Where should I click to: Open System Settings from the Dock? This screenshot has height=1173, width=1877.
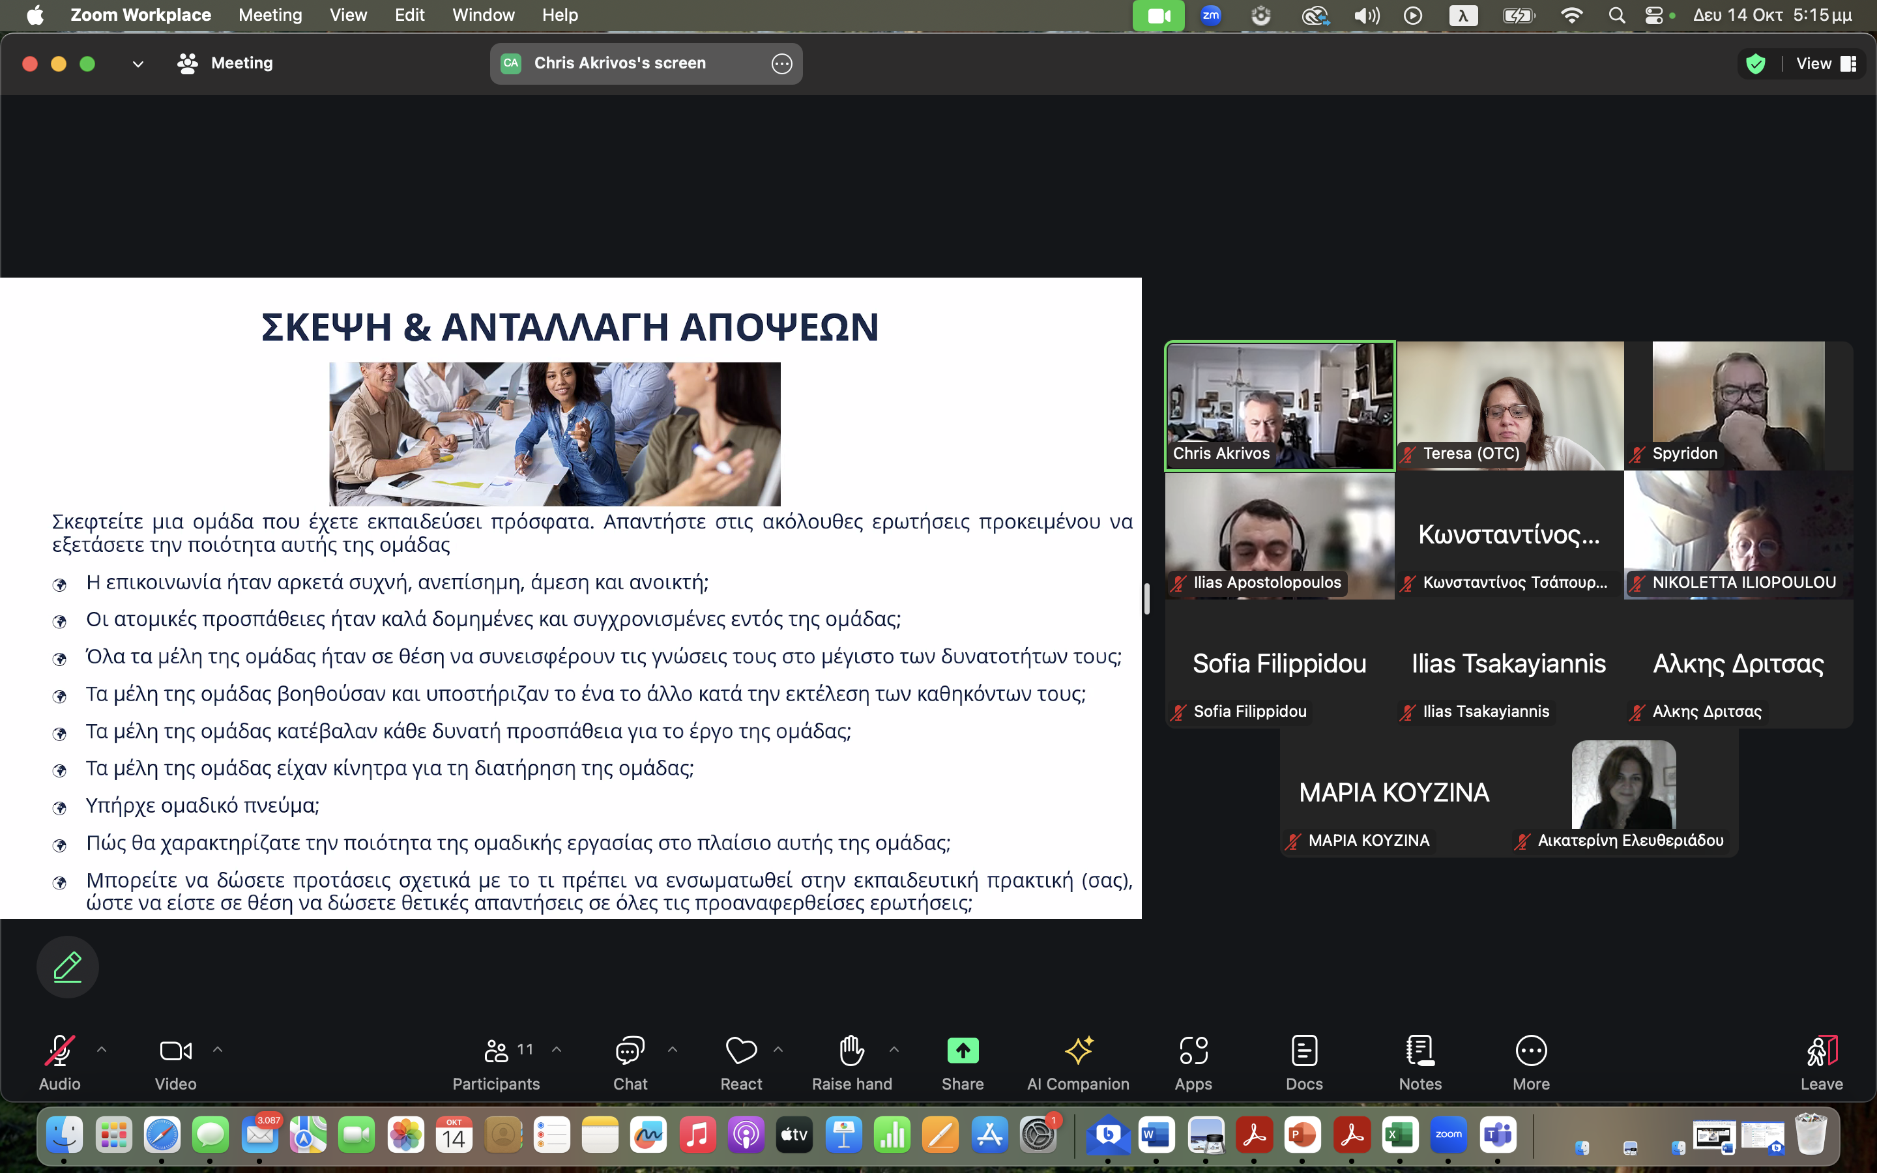1039,1136
